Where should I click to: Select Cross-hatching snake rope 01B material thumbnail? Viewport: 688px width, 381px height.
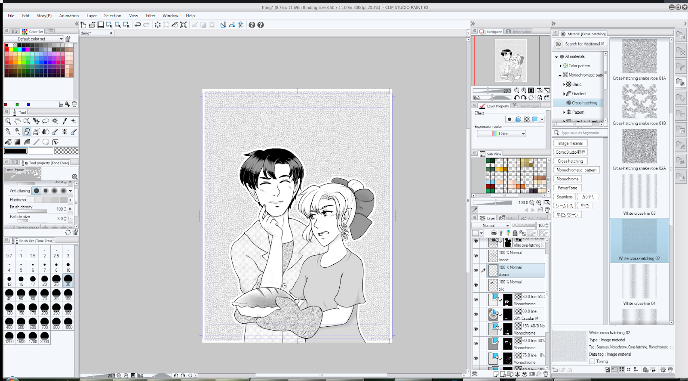[639, 101]
